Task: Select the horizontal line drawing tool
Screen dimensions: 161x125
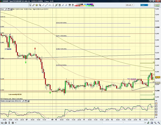Action: click(x=50, y=5)
